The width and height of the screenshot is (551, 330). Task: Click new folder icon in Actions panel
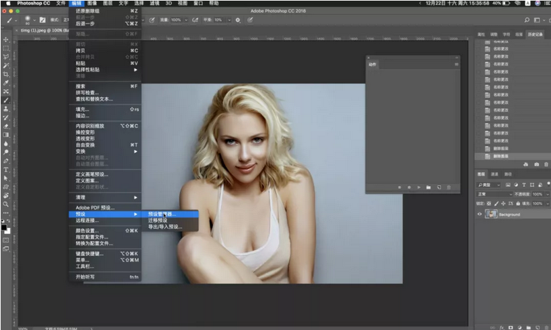pyautogui.click(x=428, y=187)
